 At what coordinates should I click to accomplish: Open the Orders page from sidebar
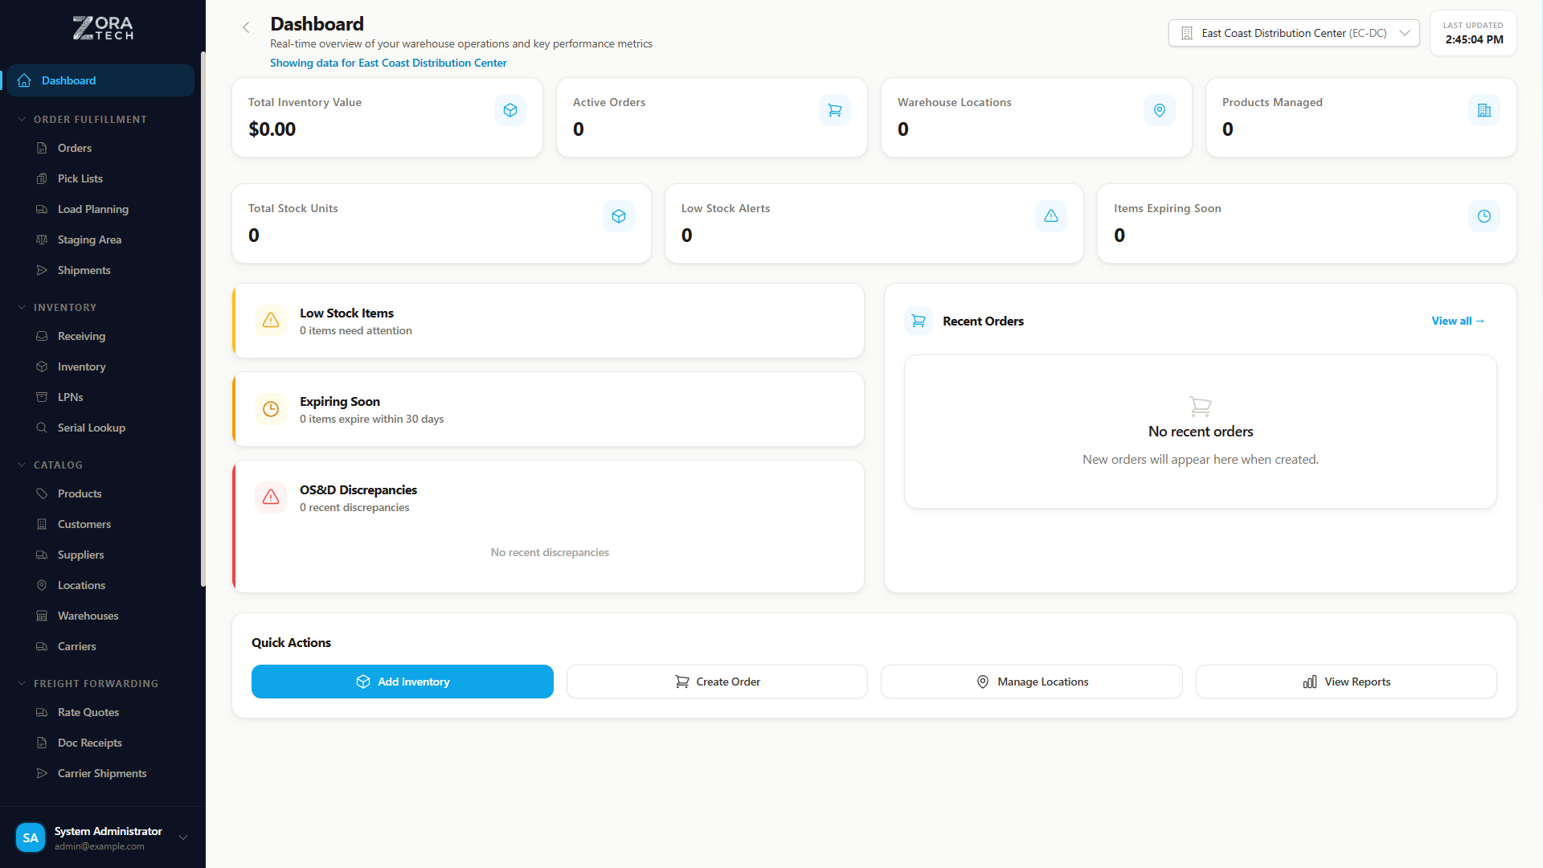click(74, 148)
